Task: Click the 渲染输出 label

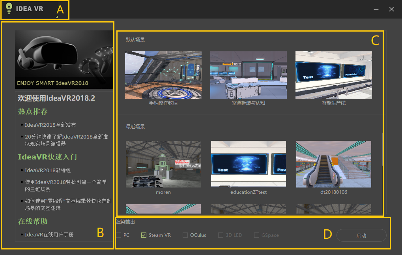Action: [x=125, y=222]
